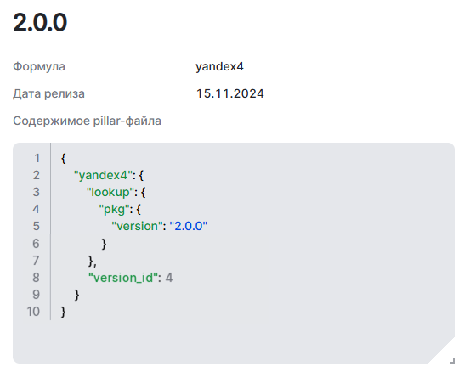Select the yandex4 formula value

point(219,66)
